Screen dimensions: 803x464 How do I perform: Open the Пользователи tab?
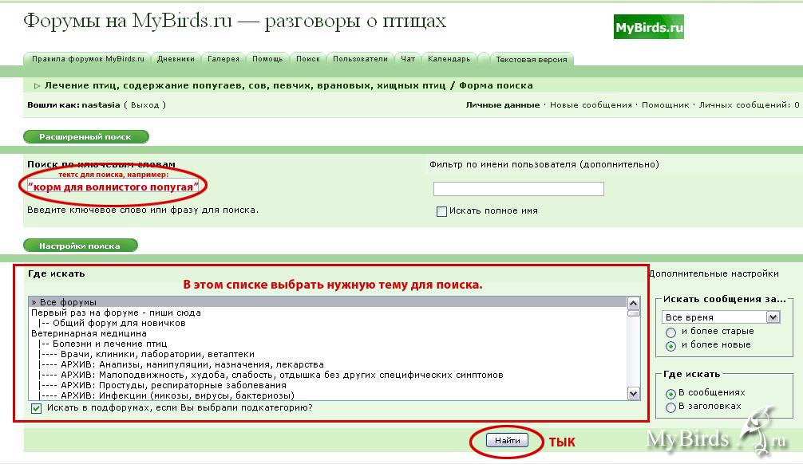coord(360,59)
